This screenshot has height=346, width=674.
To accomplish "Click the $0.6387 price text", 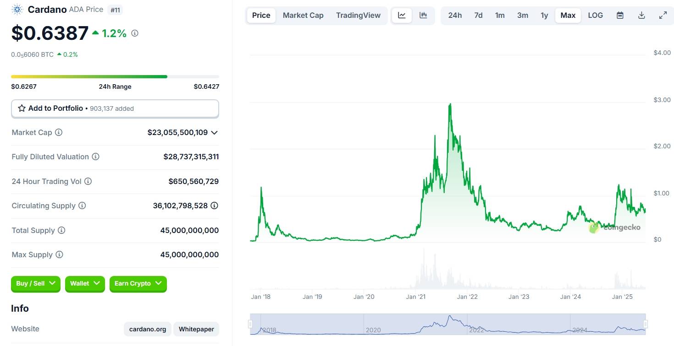I will (x=50, y=33).
